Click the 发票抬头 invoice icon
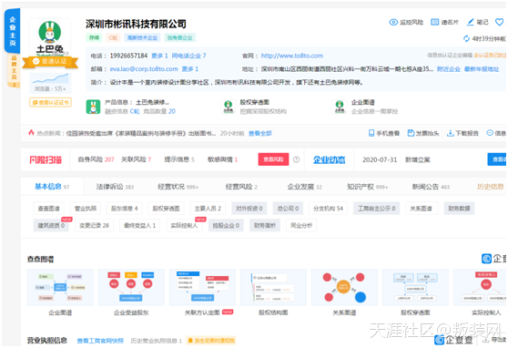Image resolution: width=508 pixels, height=348 pixels. (411, 133)
